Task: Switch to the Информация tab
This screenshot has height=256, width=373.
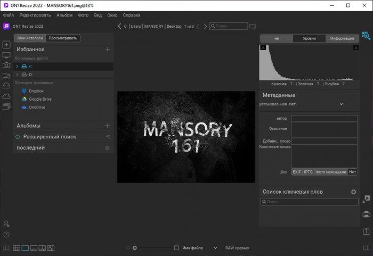Action: pyautogui.click(x=342, y=38)
